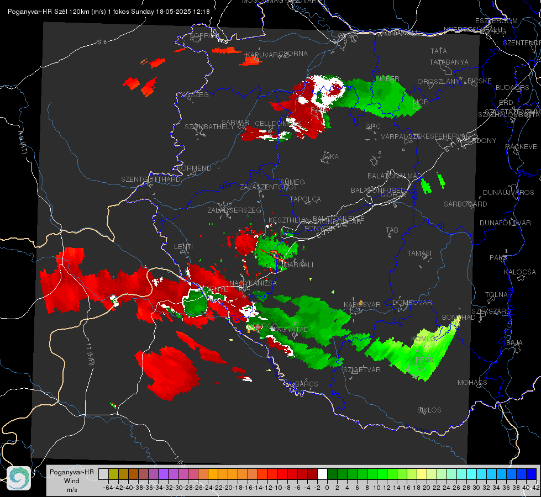Screen dimensions: 541x497
Task: Click the MOHÁCS city label
Action: (472, 383)
